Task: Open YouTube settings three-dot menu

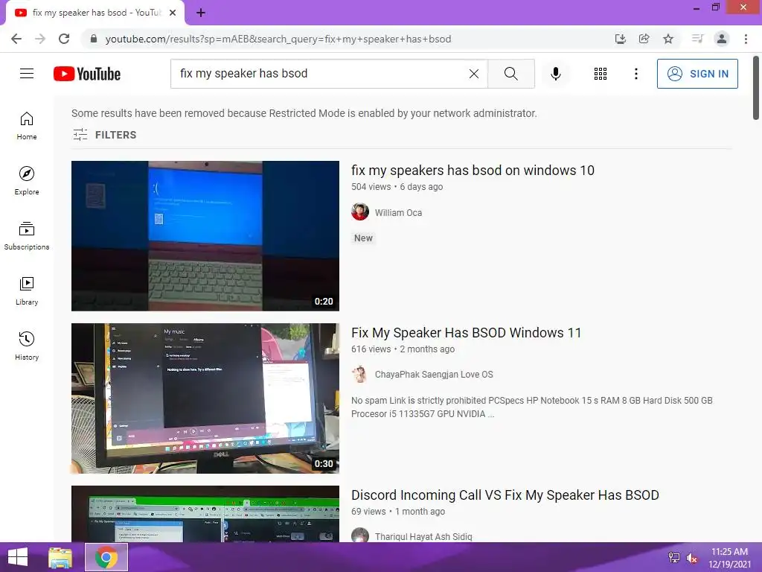Action: click(635, 74)
